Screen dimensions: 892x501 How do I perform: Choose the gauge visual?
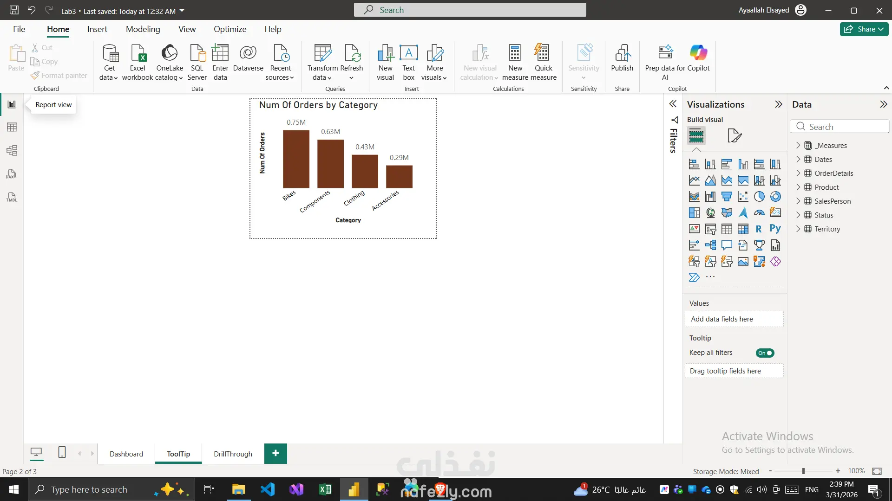pyautogui.click(x=759, y=213)
